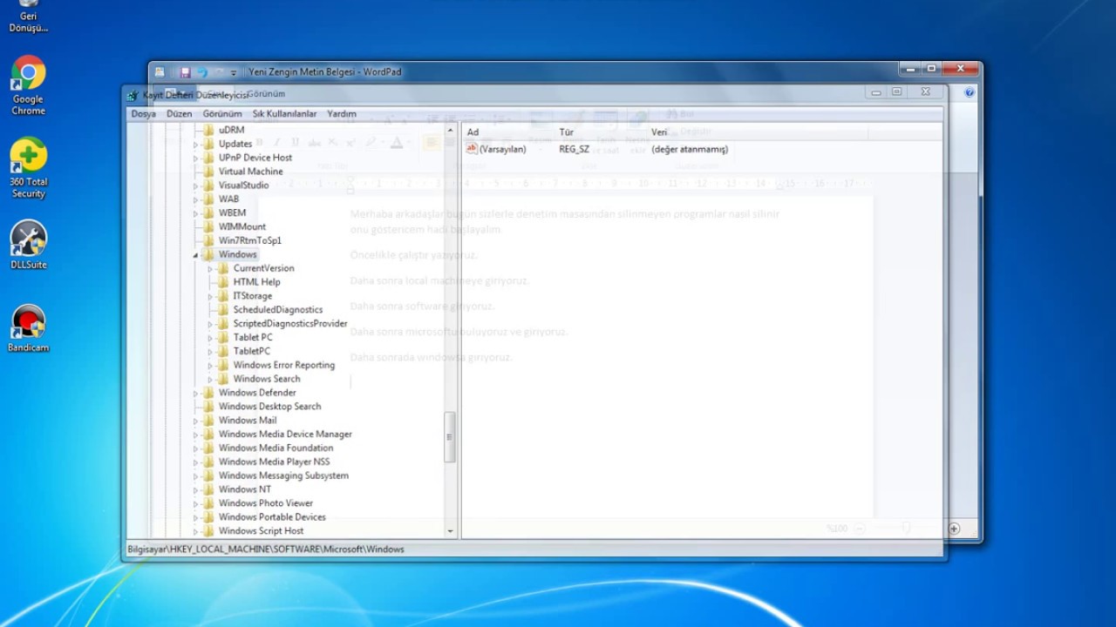Image resolution: width=1116 pixels, height=627 pixels.
Task: Open the Geri Dönüşüm recycle bin icon
Action: (28, 16)
